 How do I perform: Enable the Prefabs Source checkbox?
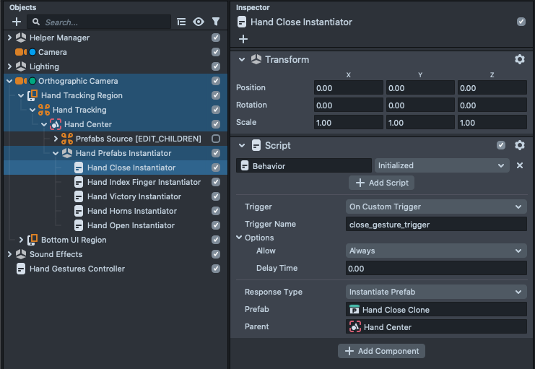pyautogui.click(x=215, y=139)
